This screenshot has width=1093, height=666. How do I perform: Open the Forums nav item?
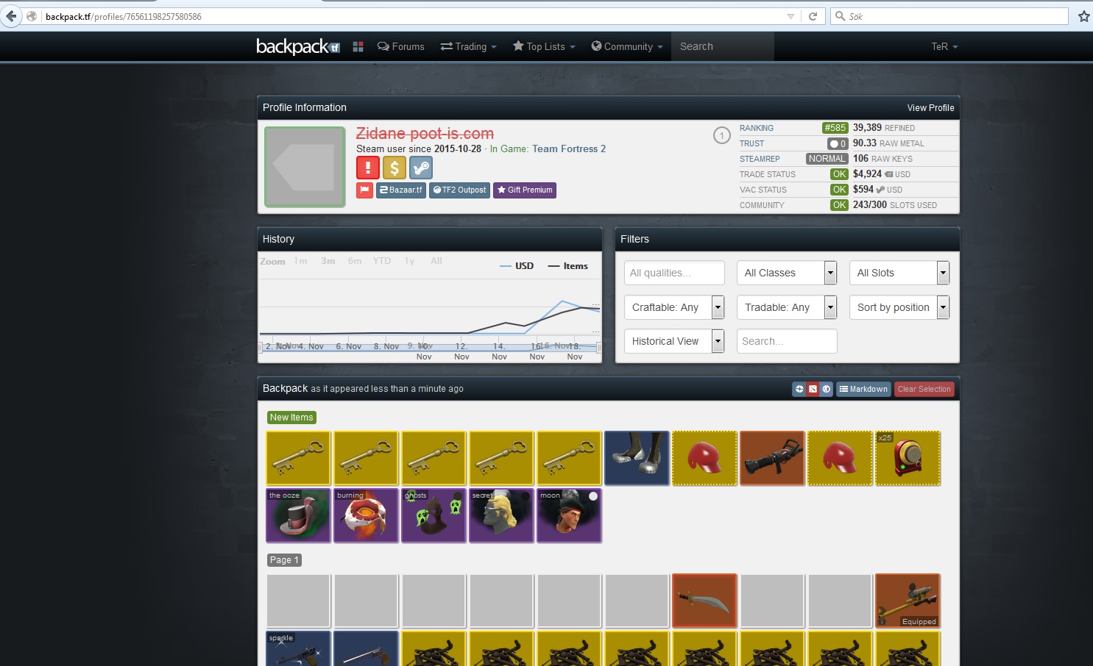(x=401, y=46)
